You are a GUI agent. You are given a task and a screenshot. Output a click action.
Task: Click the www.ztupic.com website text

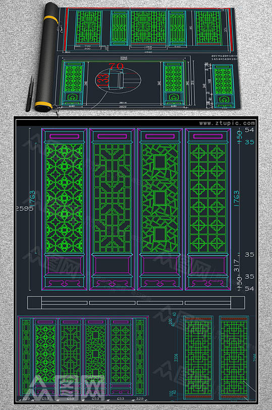point(227,123)
